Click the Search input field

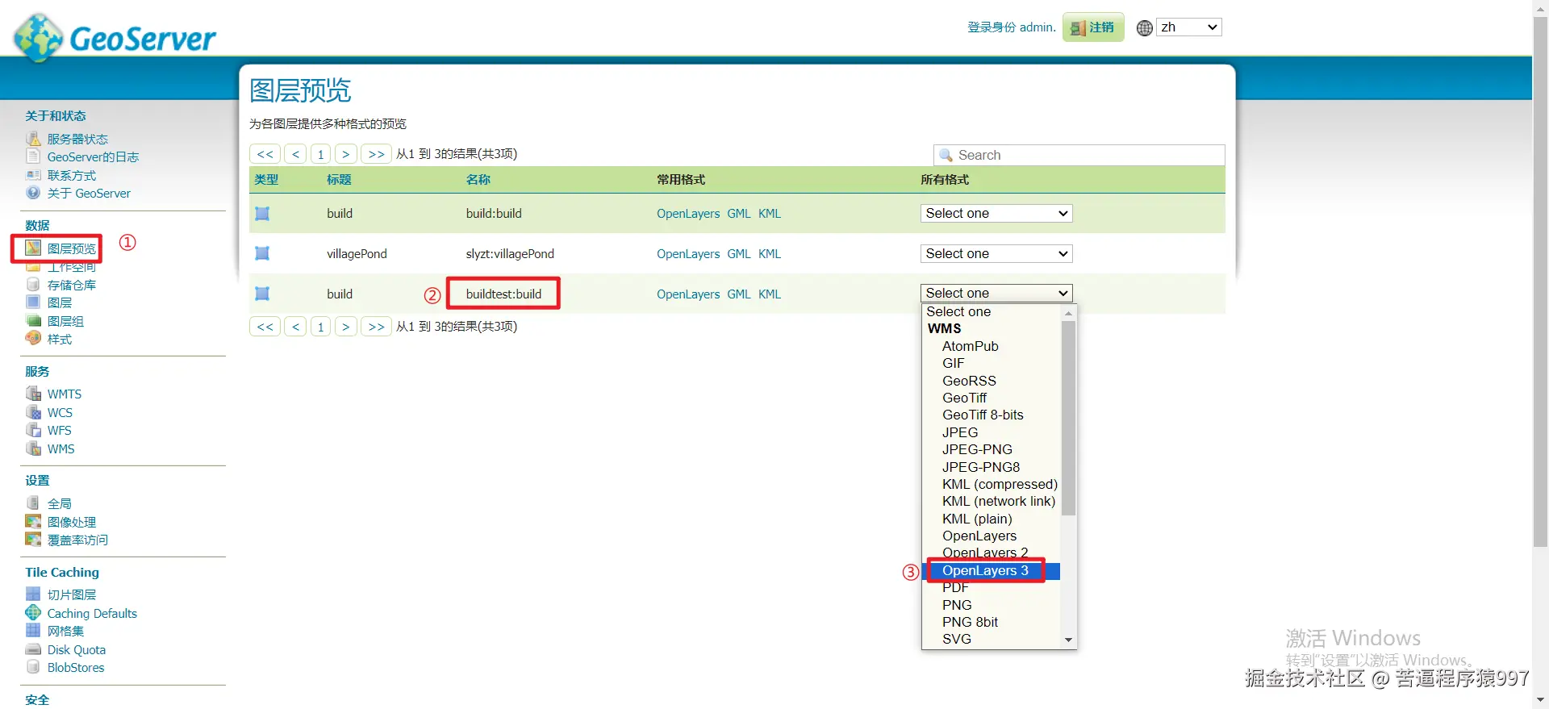click(1079, 155)
